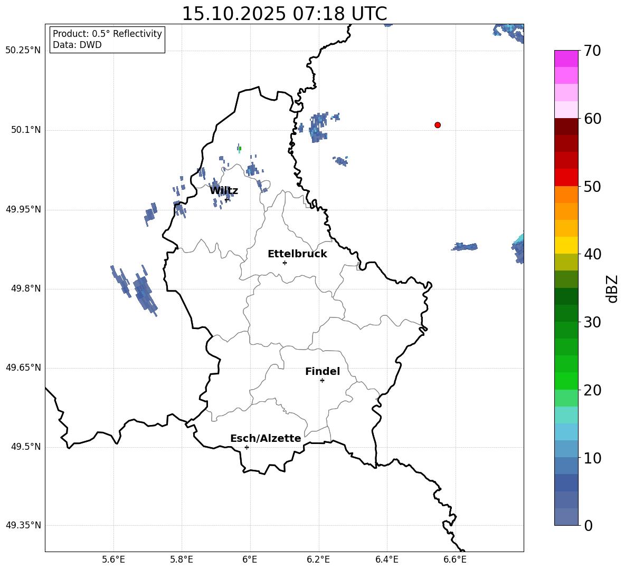Click the yellow colorbar segment above 40
625x570 pixels.
(x=566, y=245)
